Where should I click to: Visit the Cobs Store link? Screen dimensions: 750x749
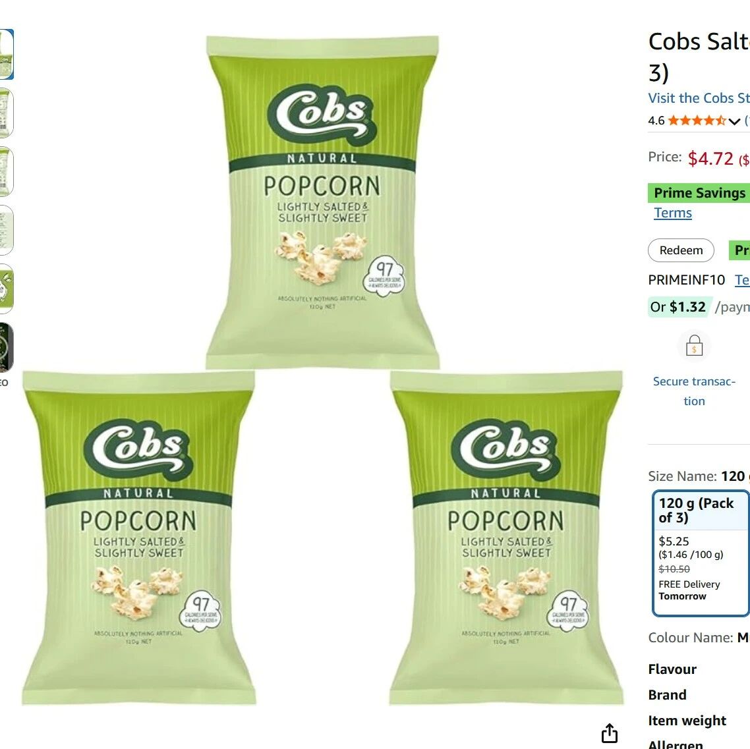coord(699,98)
